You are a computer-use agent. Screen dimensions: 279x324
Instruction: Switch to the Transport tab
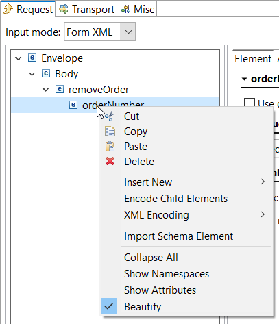[x=86, y=9]
